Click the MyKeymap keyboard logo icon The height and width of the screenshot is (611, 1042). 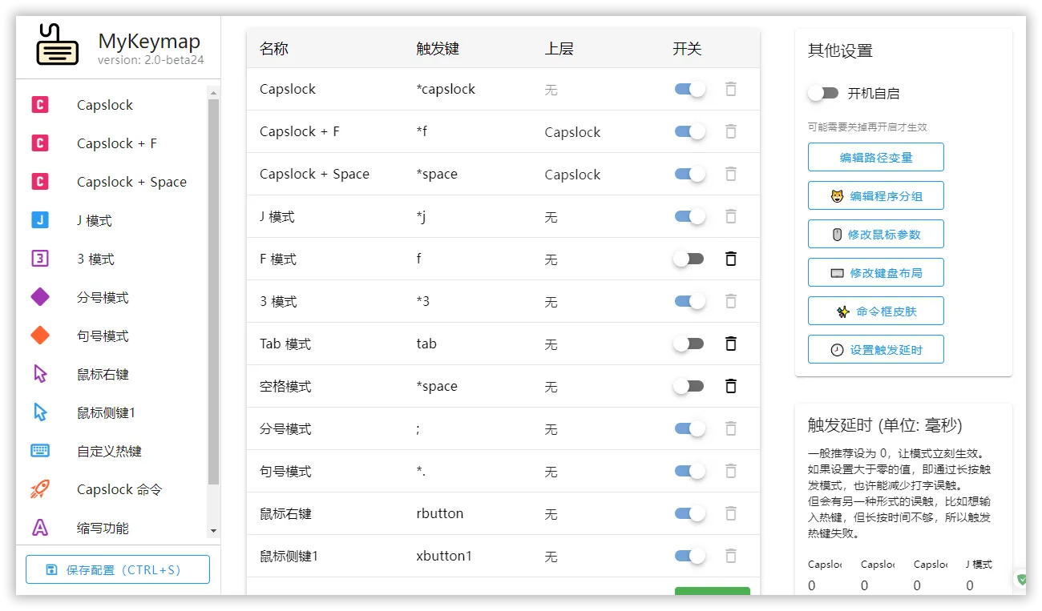tap(57, 45)
